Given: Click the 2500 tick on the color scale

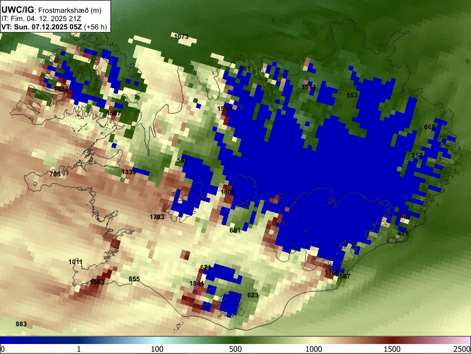Looking at the screenshot, I should [463, 349].
